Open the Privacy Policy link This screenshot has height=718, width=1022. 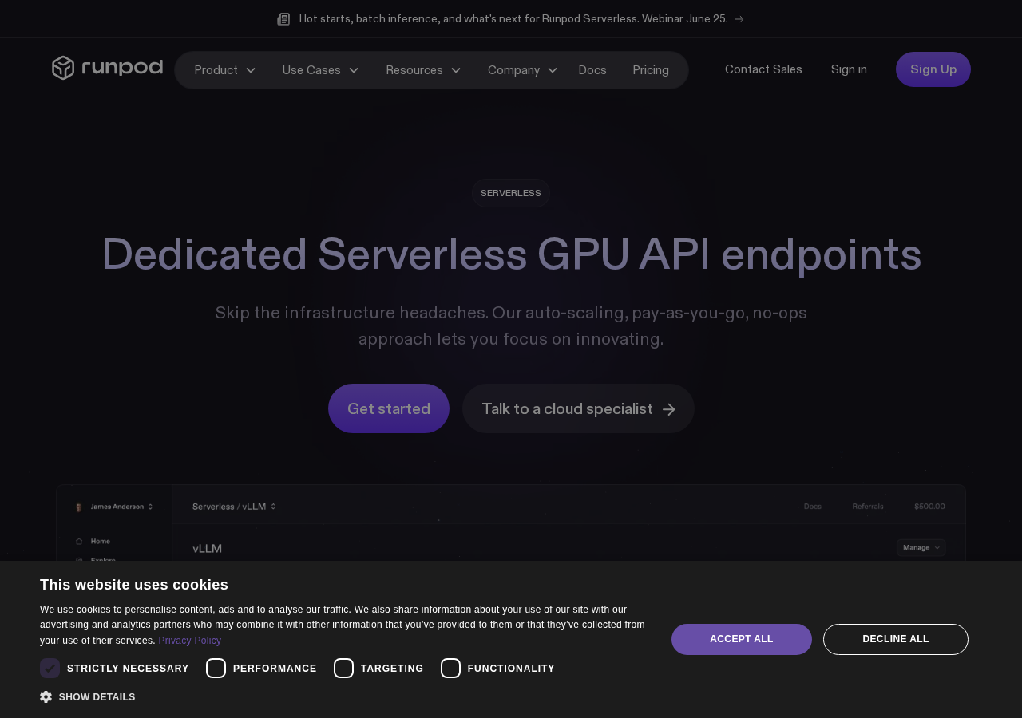click(190, 641)
